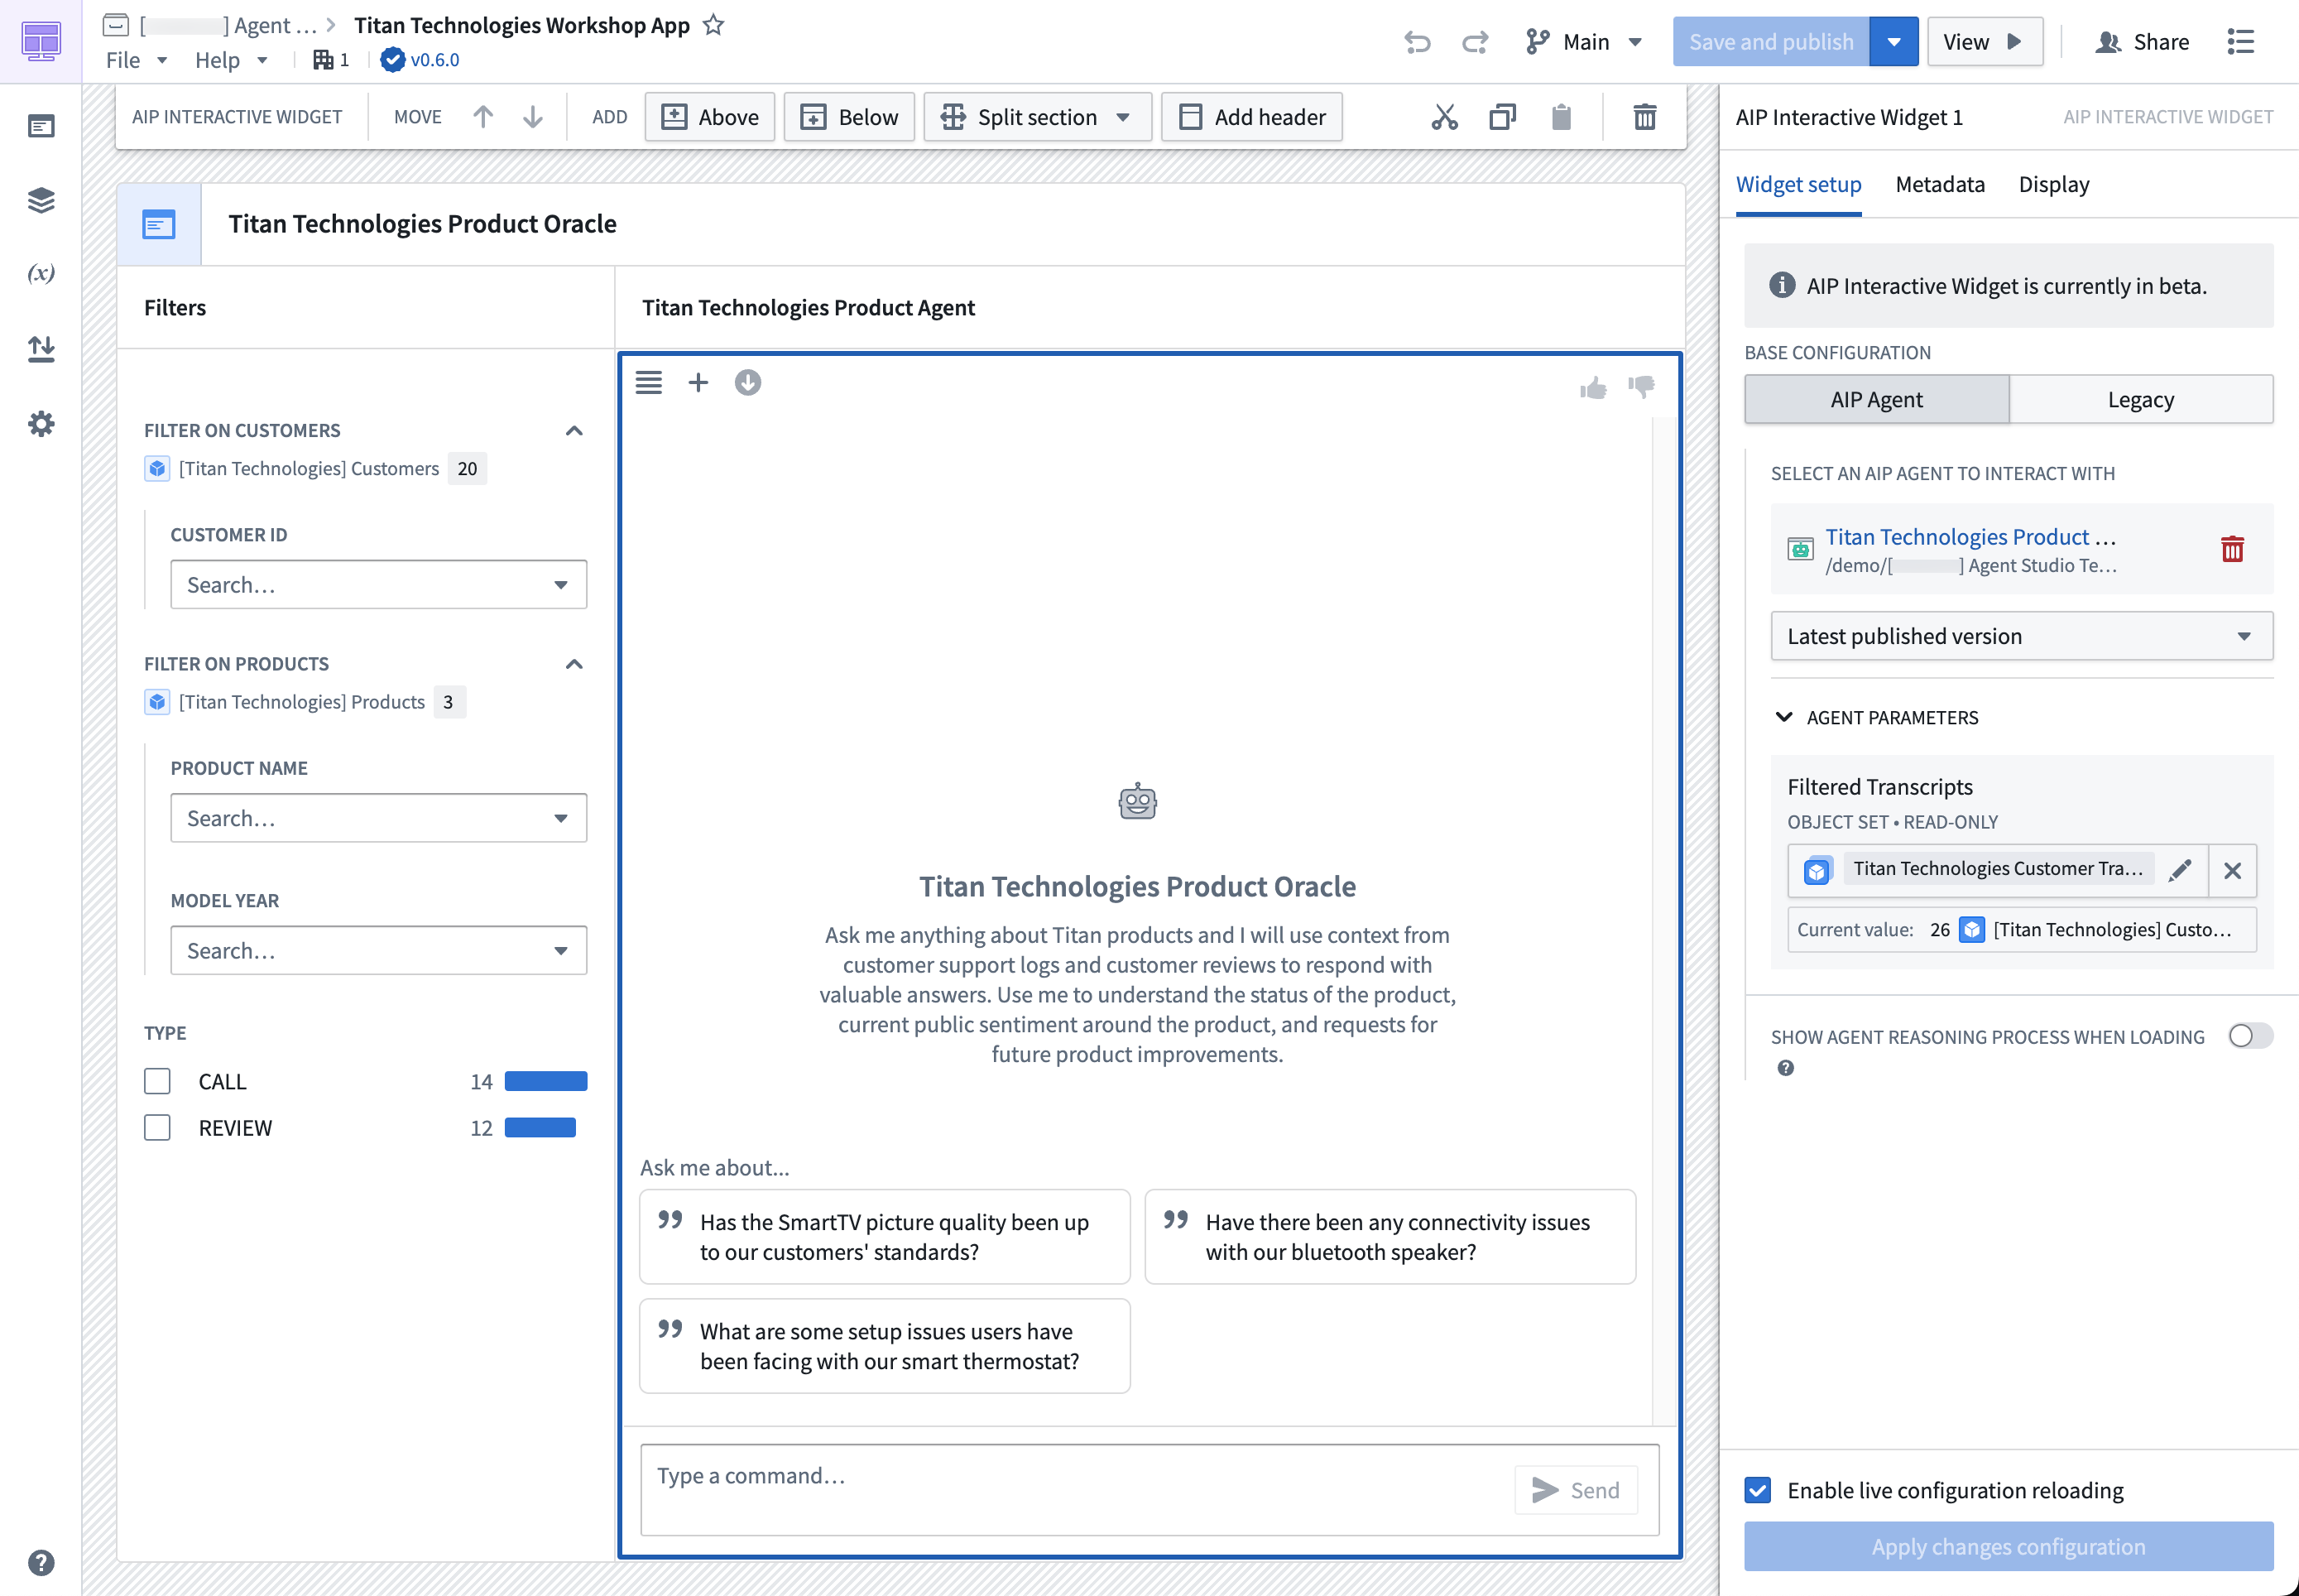Switch to Display tab
The height and width of the screenshot is (1596, 2299).
(x=2053, y=184)
